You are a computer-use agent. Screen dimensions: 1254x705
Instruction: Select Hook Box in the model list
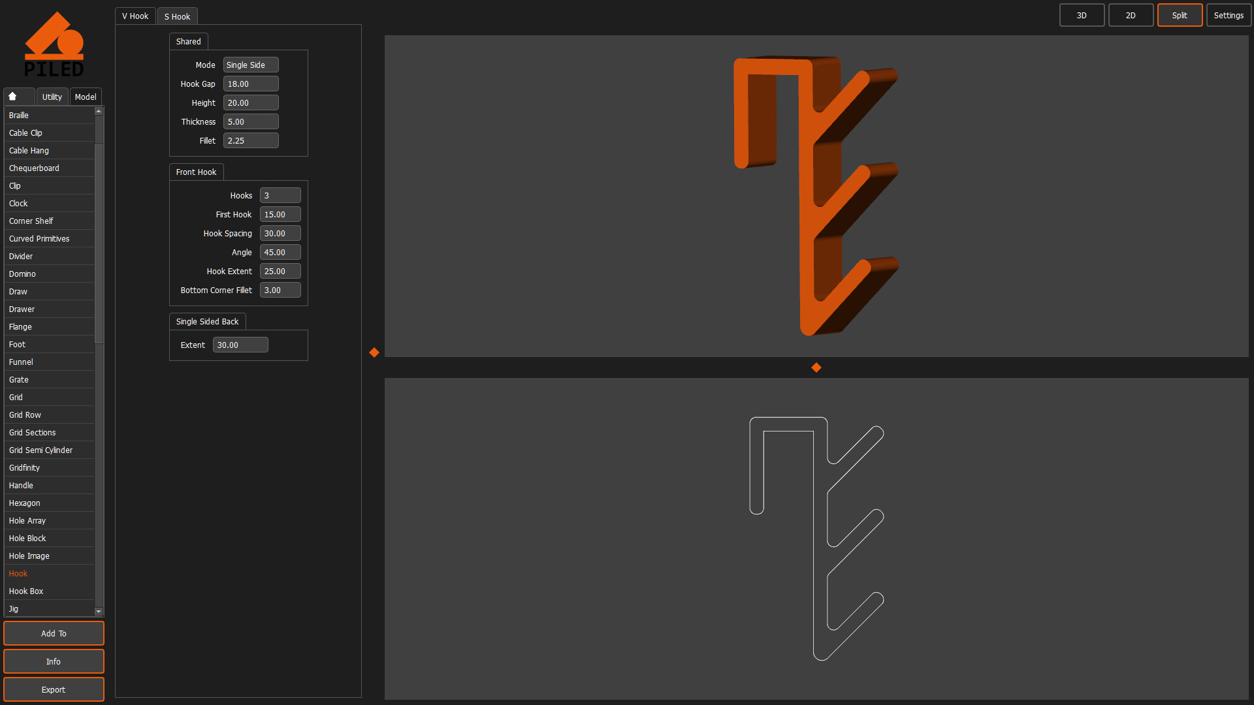tap(49, 591)
